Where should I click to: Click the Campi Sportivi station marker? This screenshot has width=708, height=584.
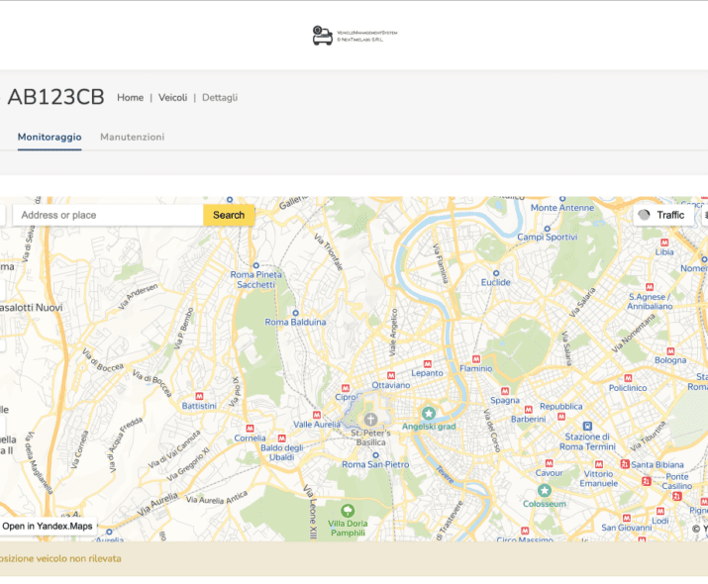pos(547,229)
